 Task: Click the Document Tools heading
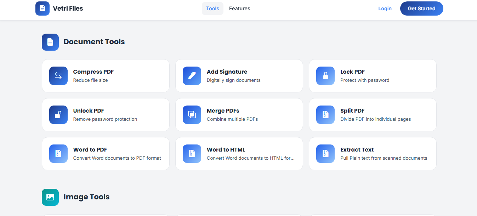pos(94,42)
